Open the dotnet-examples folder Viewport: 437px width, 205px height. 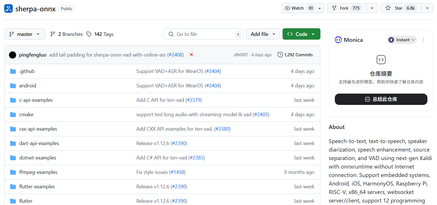(x=38, y=158)
